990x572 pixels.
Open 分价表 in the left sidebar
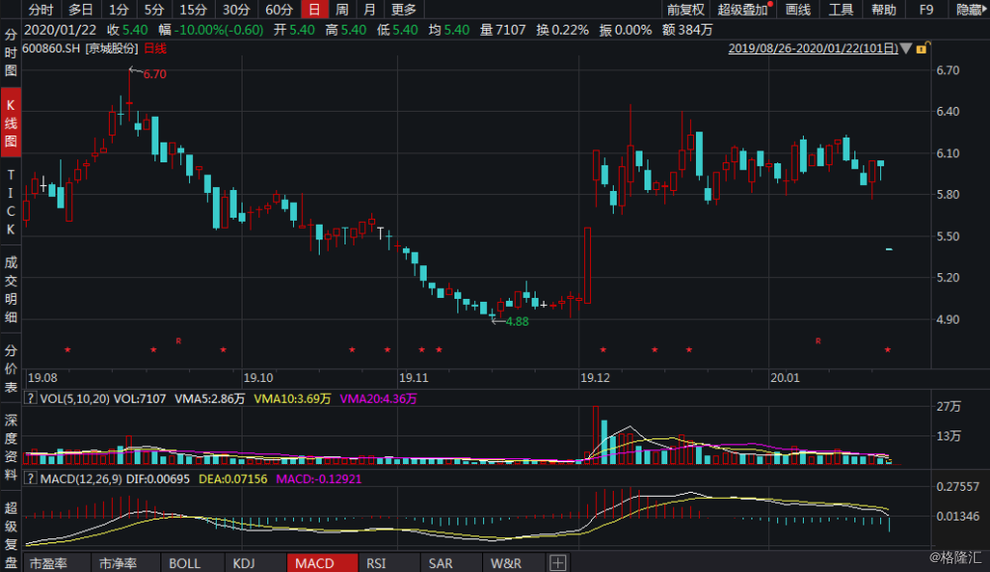coord(11,368)
